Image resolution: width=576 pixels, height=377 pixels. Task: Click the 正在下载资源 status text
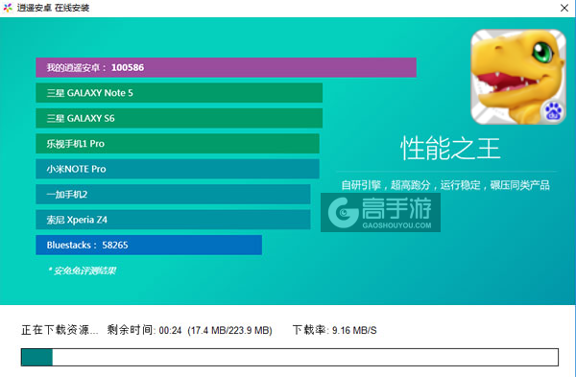click(60, 330)
